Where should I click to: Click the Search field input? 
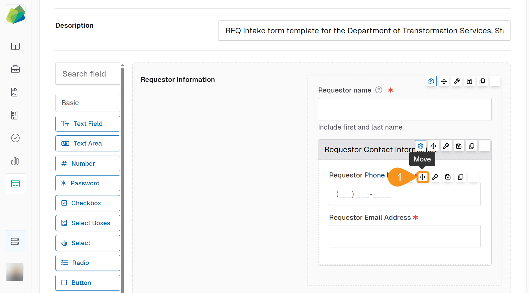click(x=88, y=74)
